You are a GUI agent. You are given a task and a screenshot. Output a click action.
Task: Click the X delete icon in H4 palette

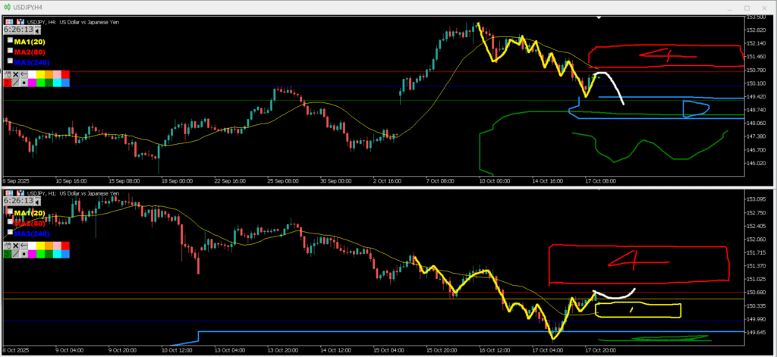pyautogui.click(x=16, y=74)
